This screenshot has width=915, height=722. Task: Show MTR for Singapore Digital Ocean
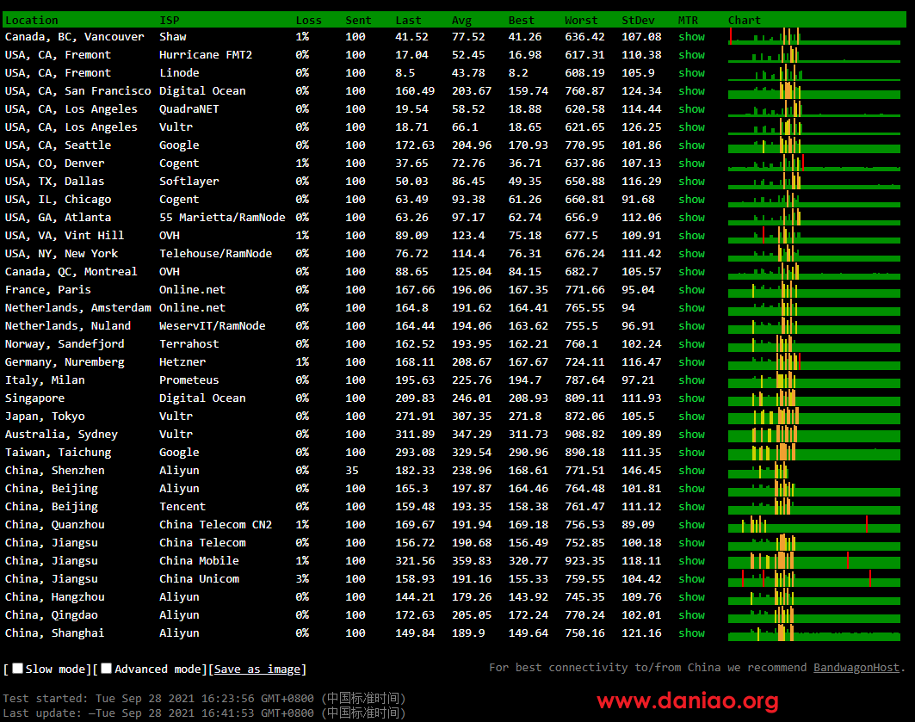coord(691,398)
